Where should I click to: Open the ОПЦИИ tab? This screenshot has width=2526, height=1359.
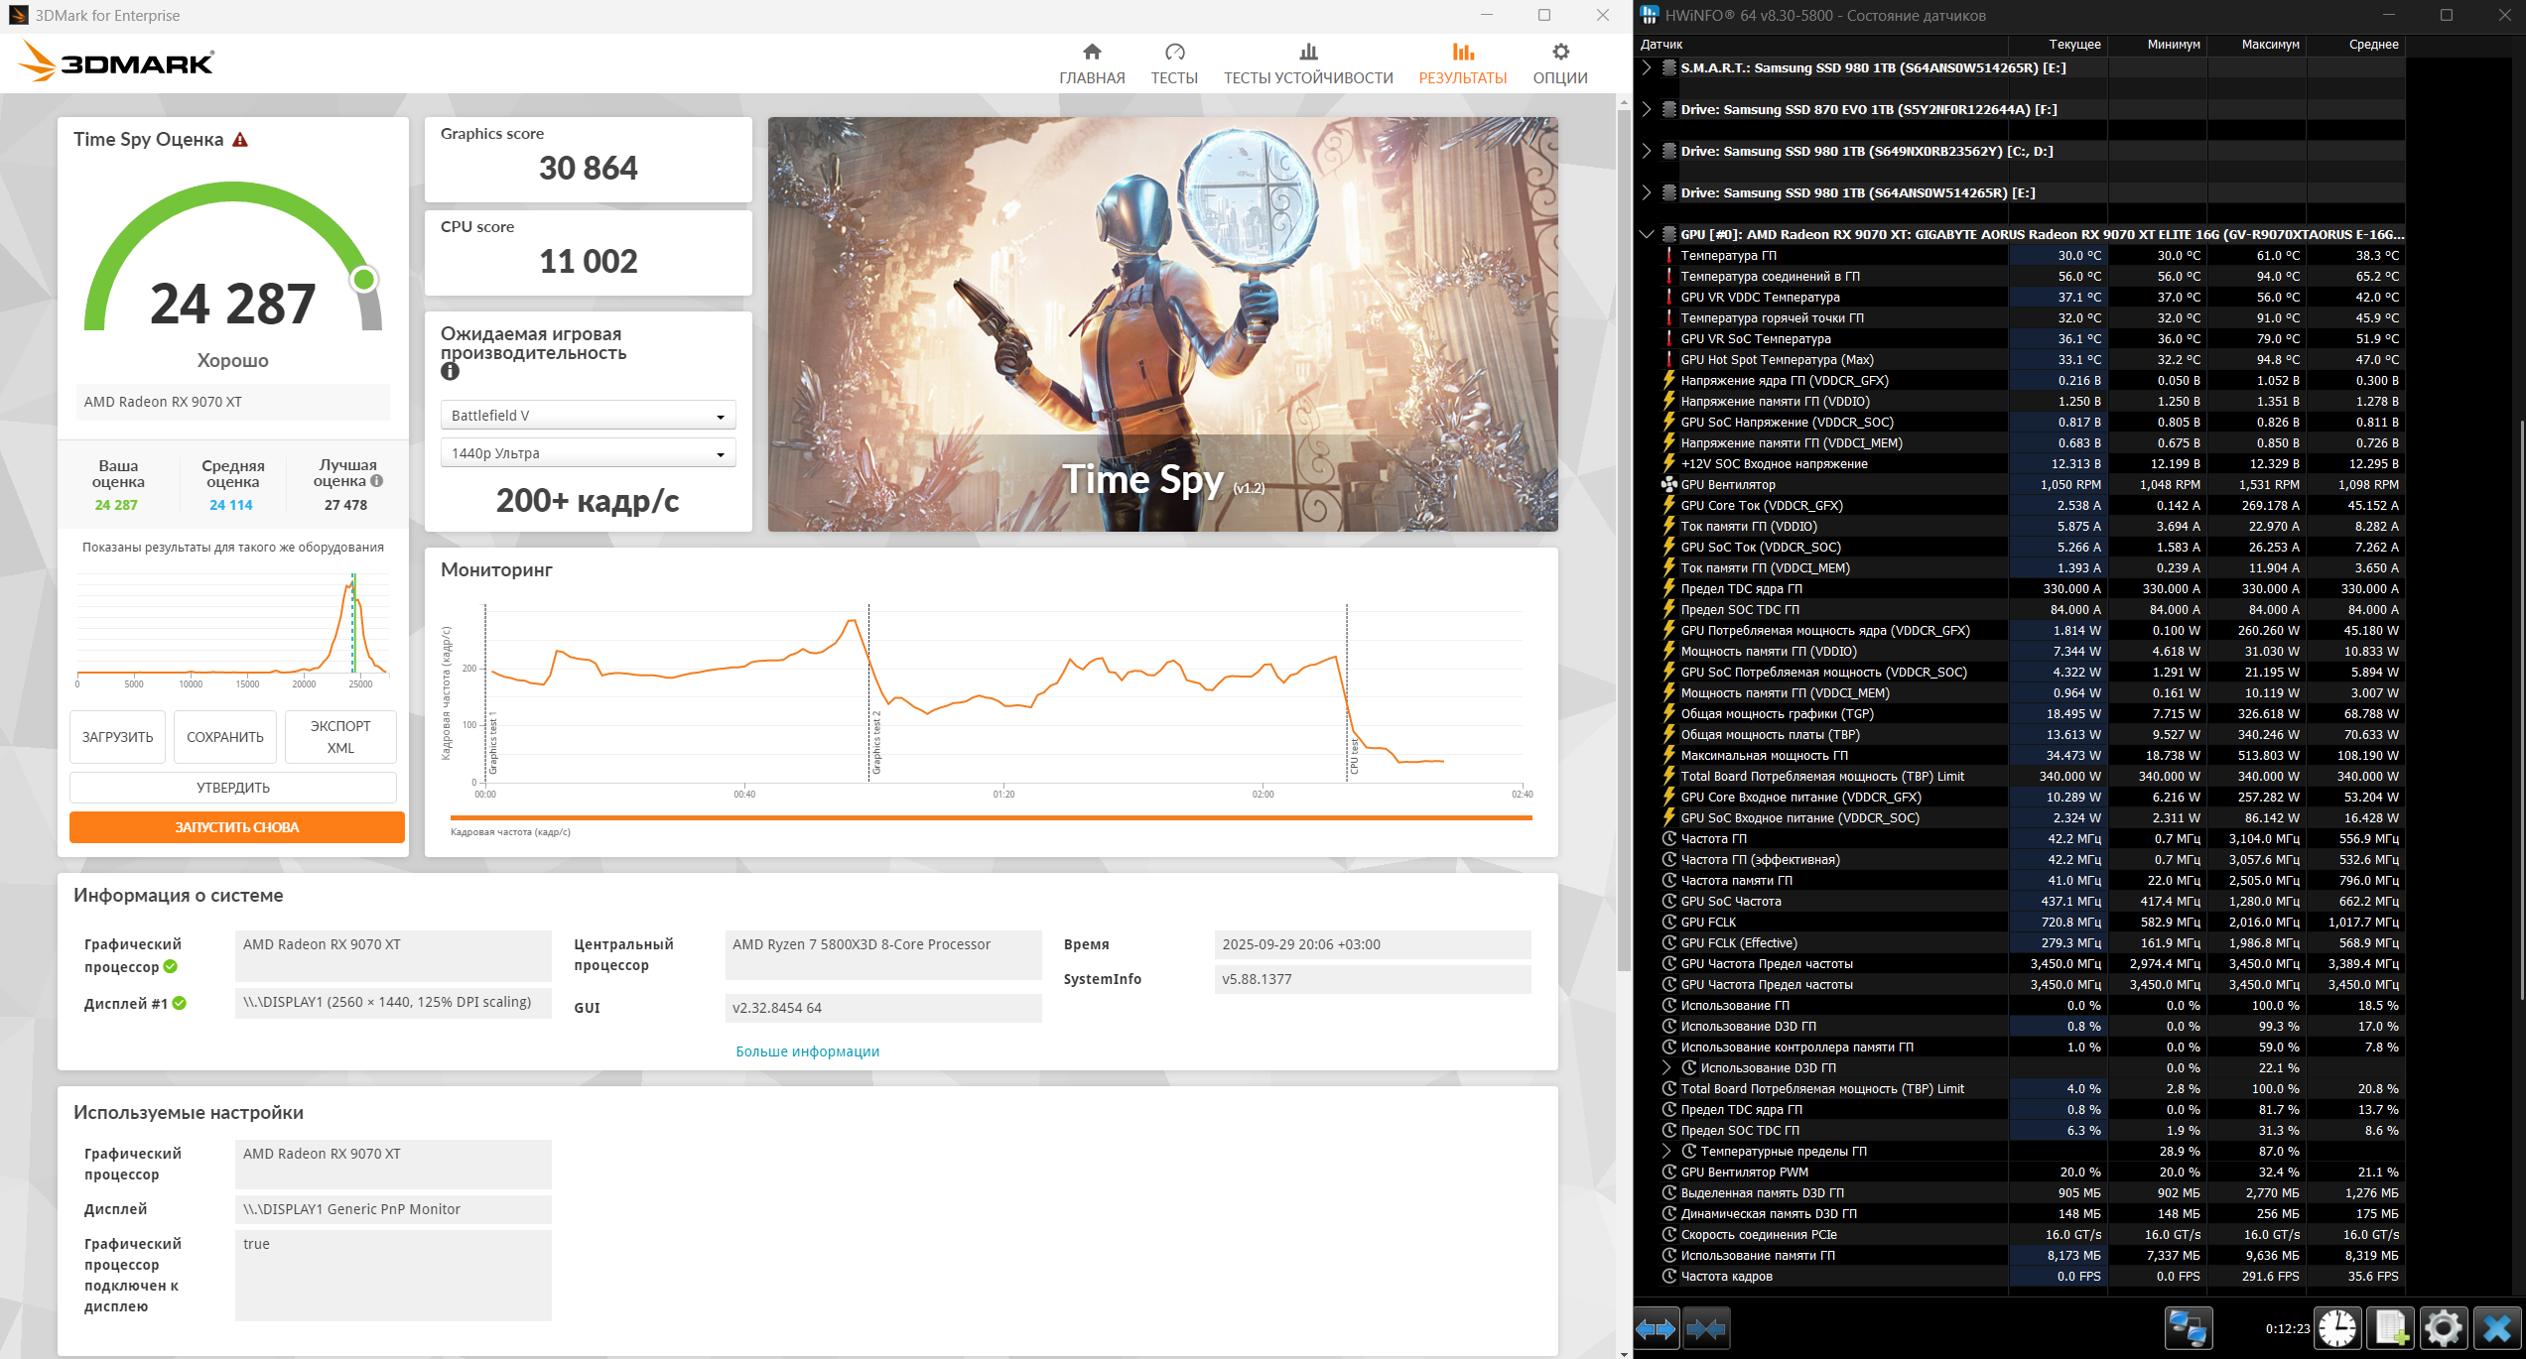point(1559,63)
